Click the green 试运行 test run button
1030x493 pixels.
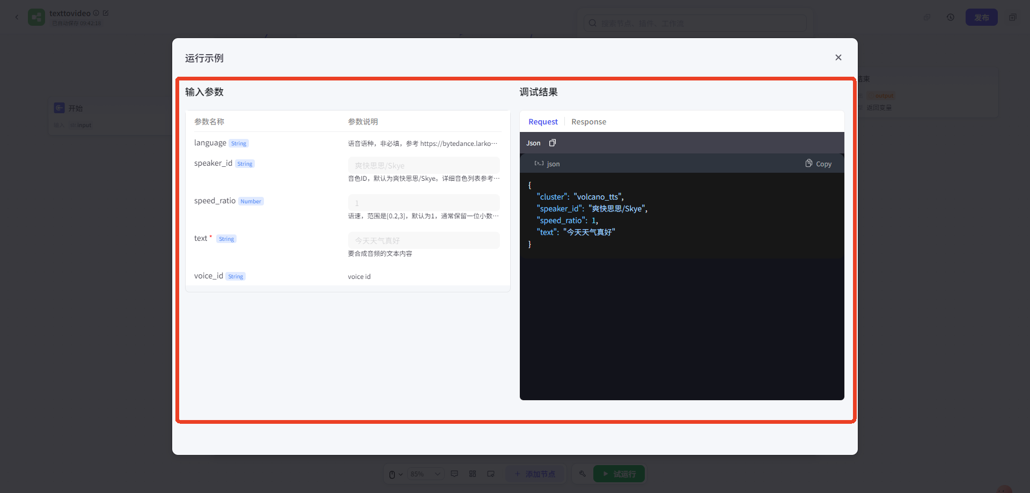coord(619,474)
